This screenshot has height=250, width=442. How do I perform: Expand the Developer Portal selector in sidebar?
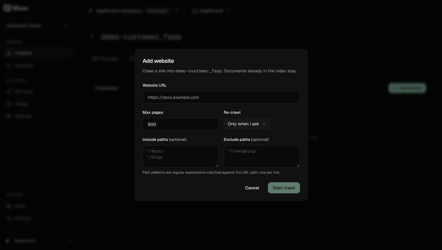tap(37, 25)
